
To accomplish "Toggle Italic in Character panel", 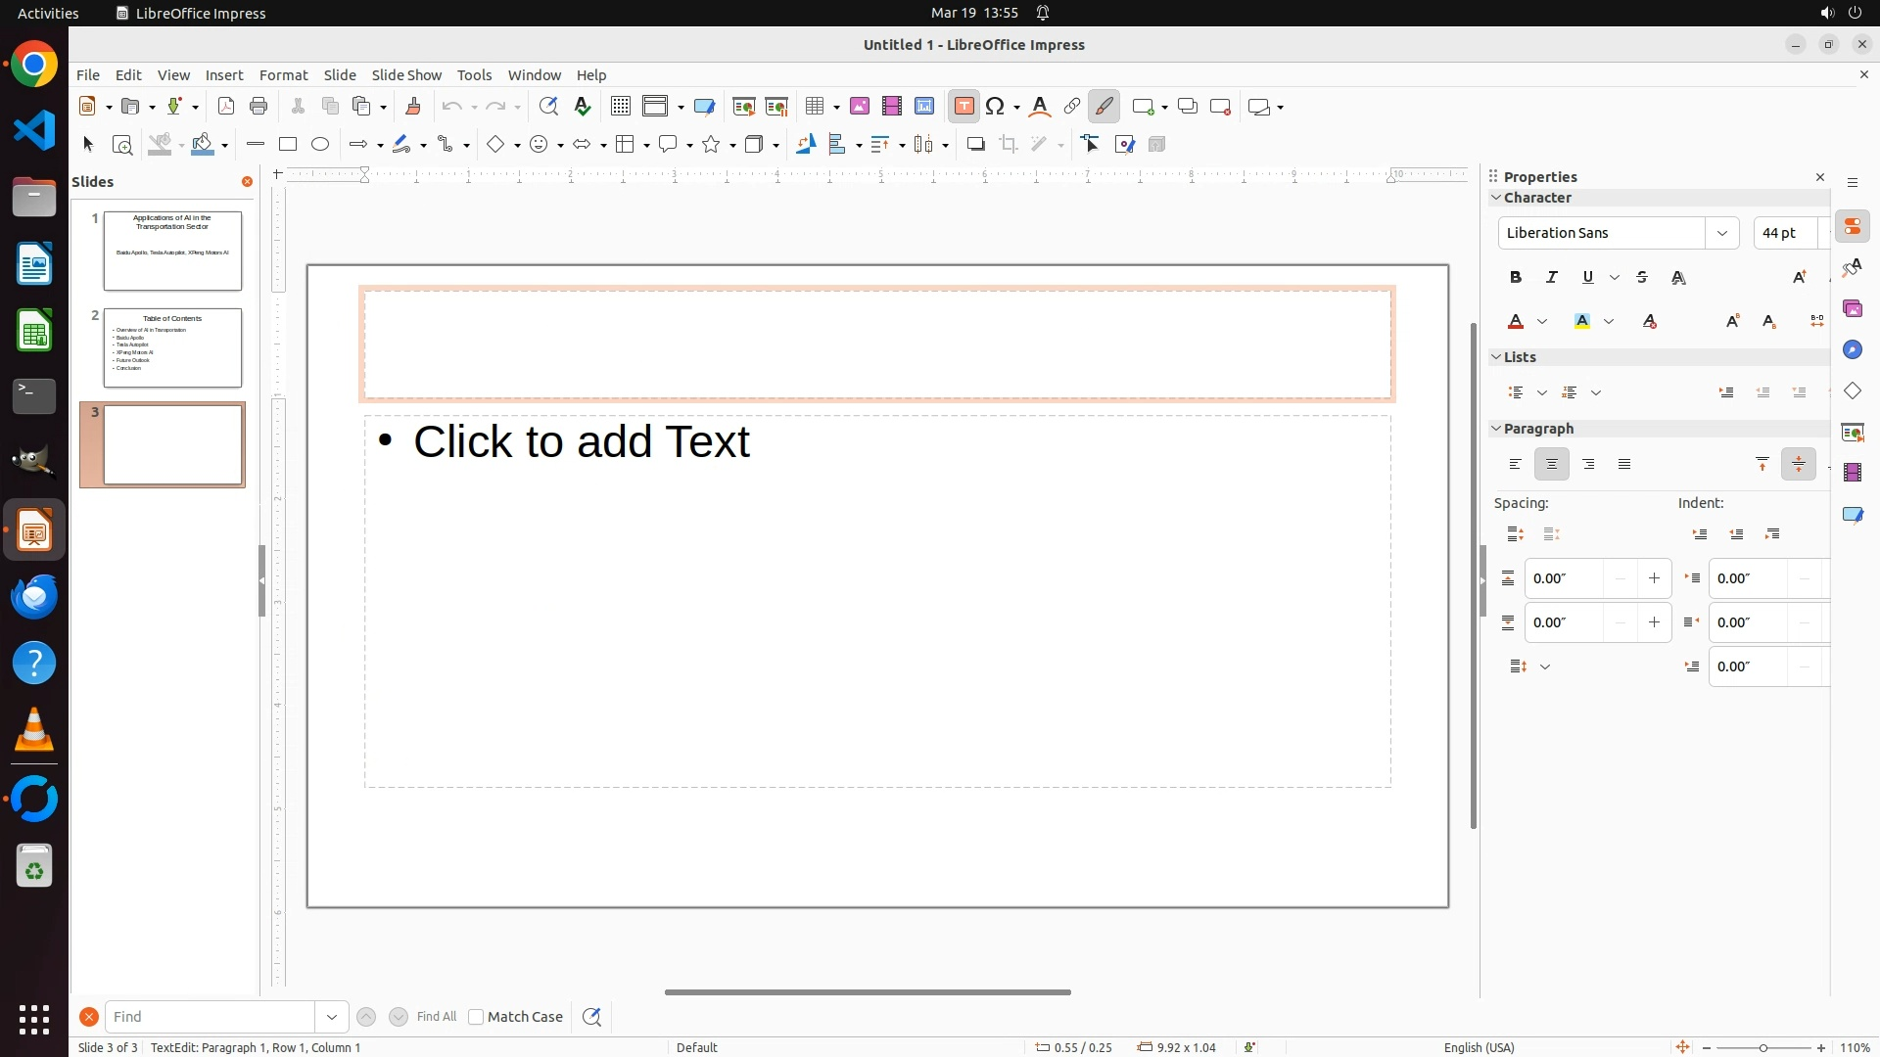I will 1552,278.
